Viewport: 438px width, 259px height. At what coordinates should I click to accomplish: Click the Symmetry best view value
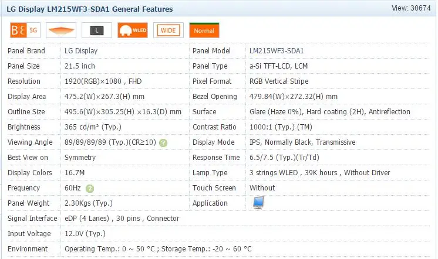[x=80, y=158]
